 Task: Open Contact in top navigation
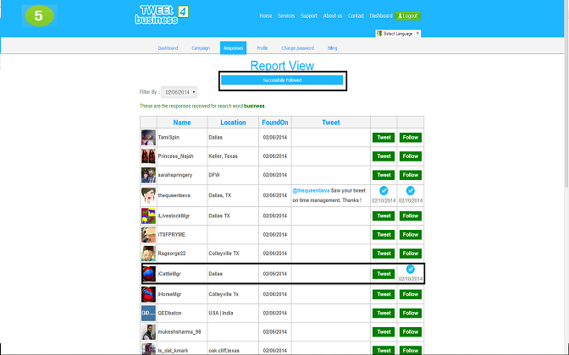coord(356,16)
